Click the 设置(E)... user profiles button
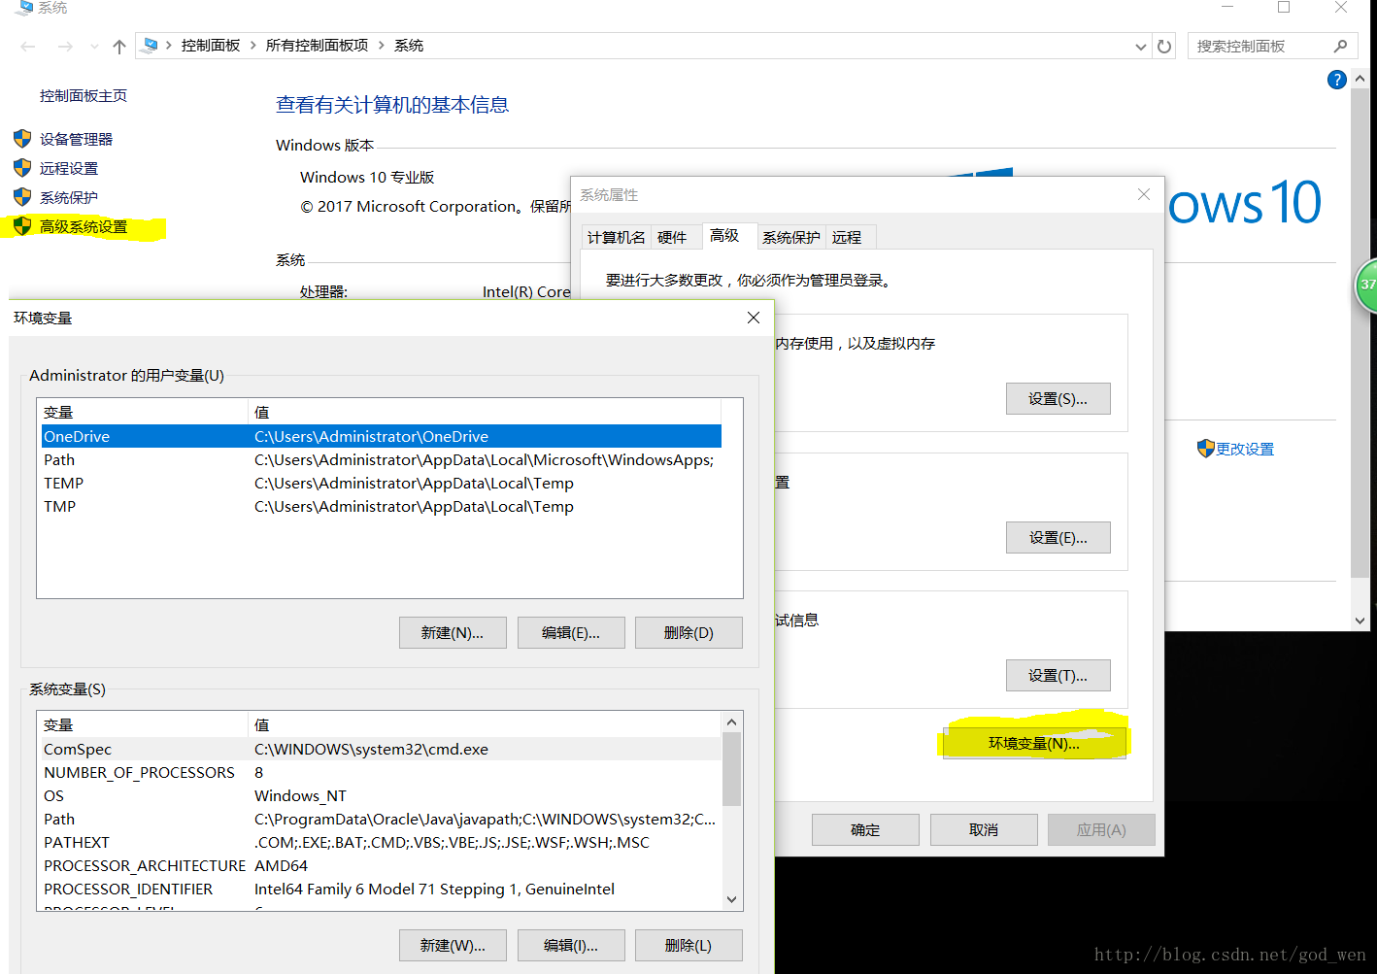 point(1058,537)
